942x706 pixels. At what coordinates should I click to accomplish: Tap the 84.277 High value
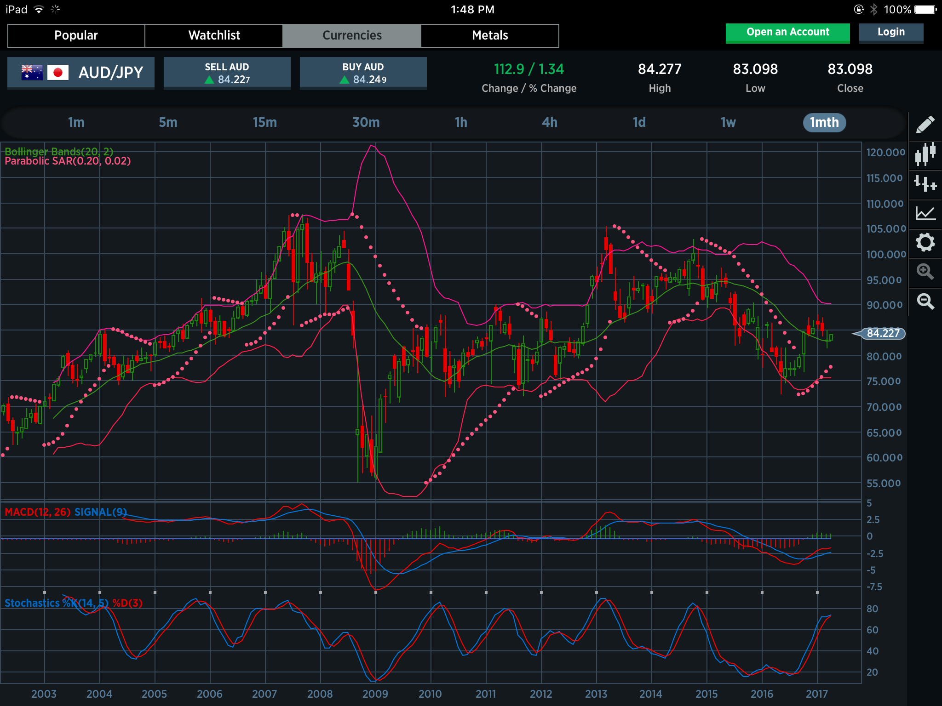(x=660, y=69)
